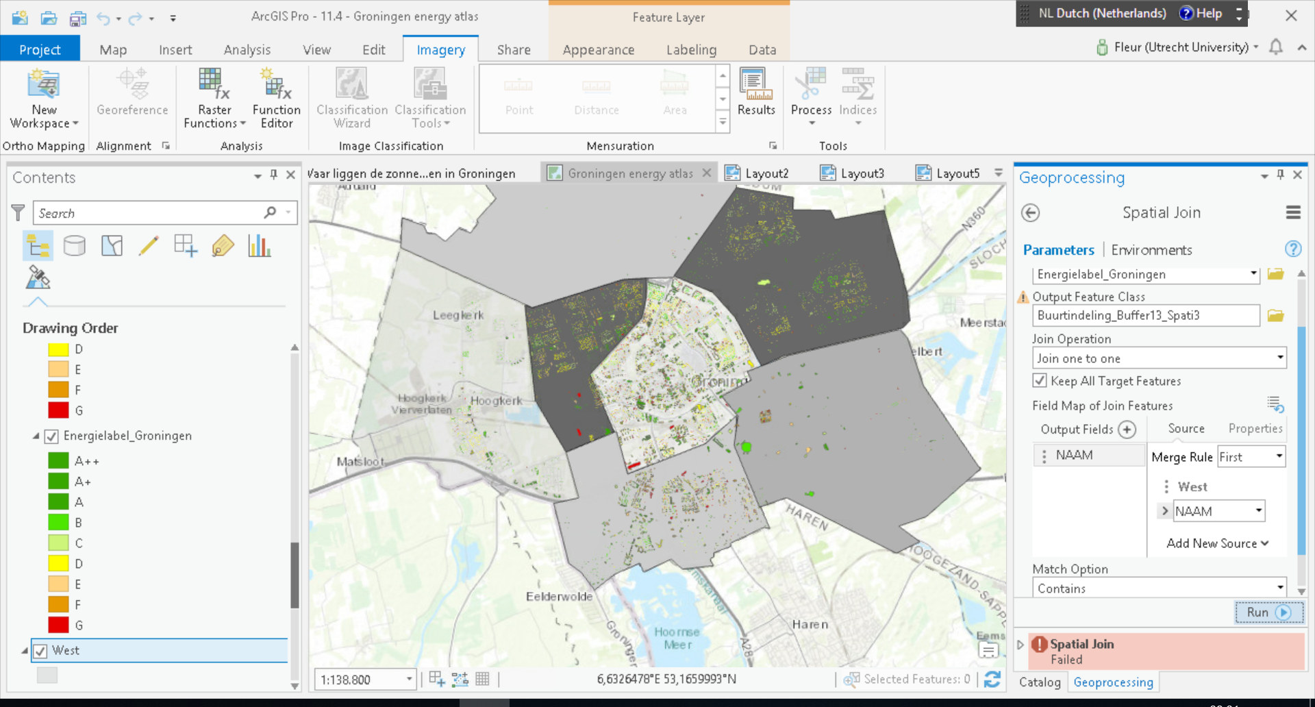The image size is (1315, 707).
Task: Add an output field with plus icon
Action: pyautogui.click(x=1127, y=430)
